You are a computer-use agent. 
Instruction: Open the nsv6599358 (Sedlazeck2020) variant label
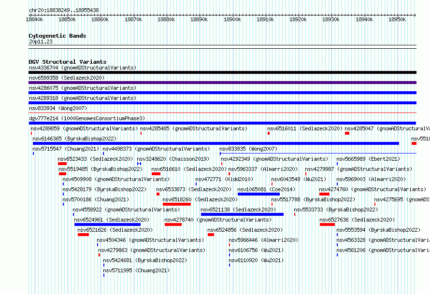(x=67, y=78)
